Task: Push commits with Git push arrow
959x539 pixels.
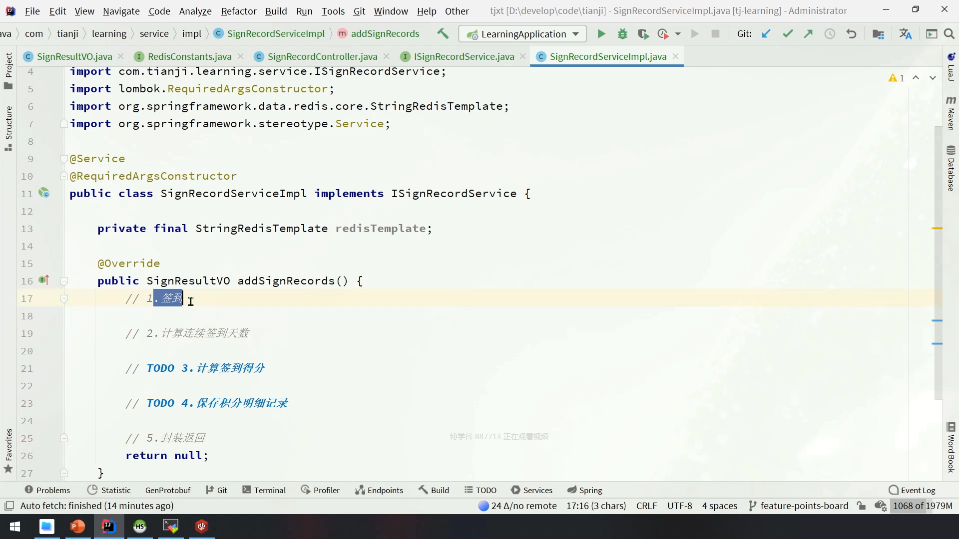Action: point(808,34)
